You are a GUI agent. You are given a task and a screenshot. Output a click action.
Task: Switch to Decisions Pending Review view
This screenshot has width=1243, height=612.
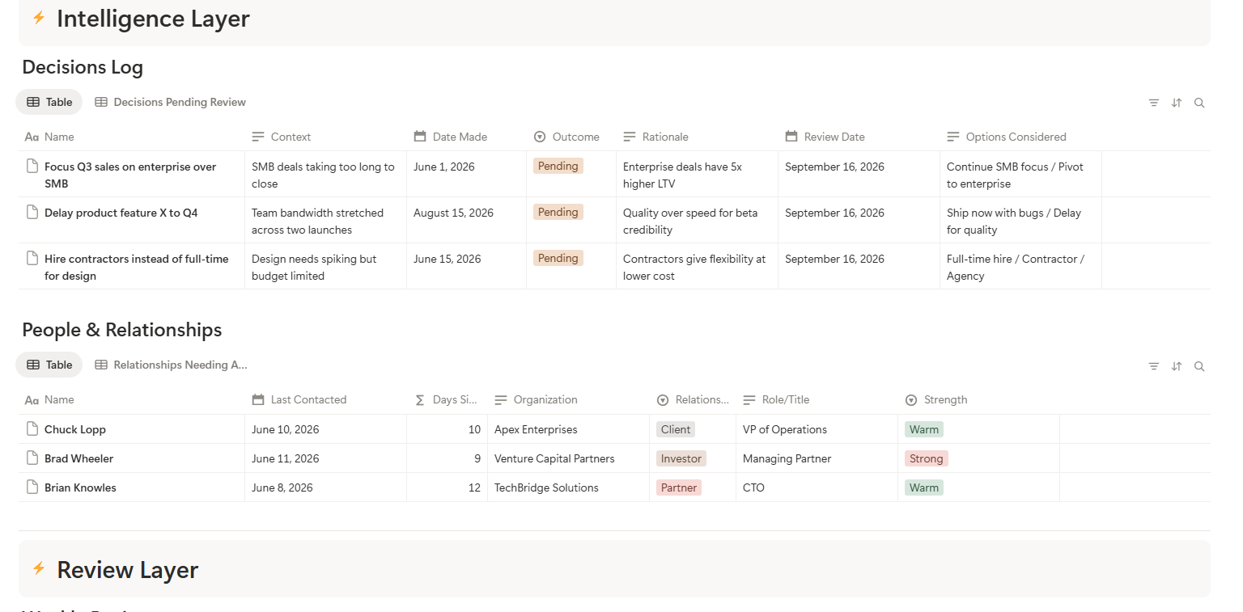tap(170, 102)
